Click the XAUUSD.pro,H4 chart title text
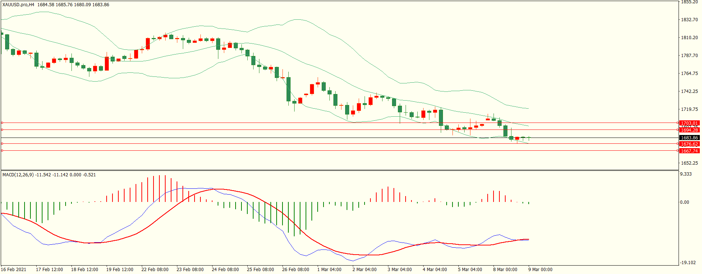This screenshot has height=274, width=702. click(x=18, y=5)
